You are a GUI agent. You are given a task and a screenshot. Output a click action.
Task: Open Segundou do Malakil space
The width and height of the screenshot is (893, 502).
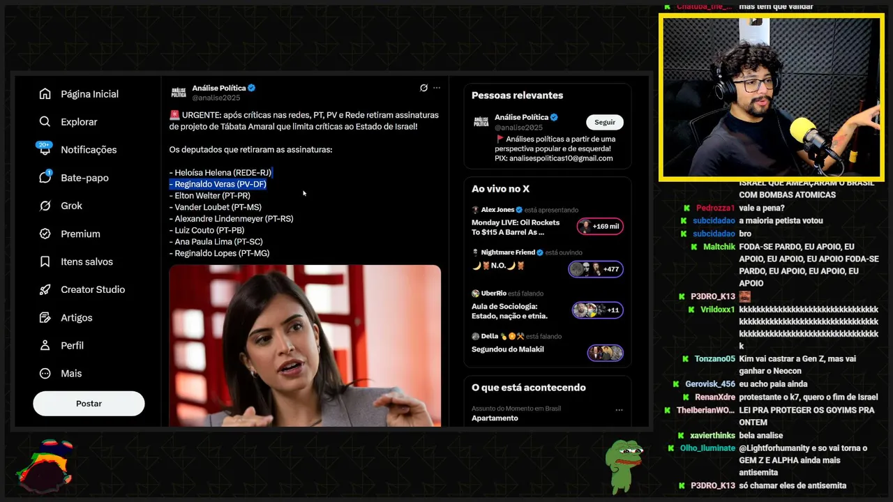[x=508, y=349]
